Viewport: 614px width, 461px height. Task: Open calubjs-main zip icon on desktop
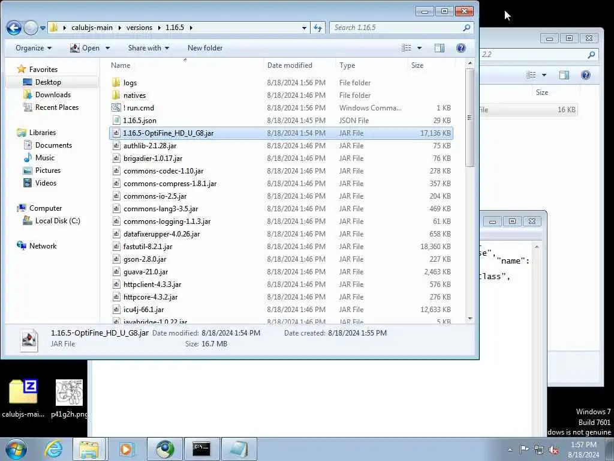click(23, 392)
